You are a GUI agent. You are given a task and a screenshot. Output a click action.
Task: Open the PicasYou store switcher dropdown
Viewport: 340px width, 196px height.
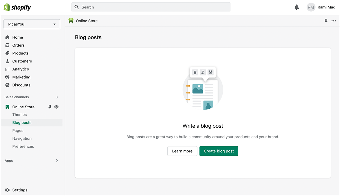(x=32, y=24)
